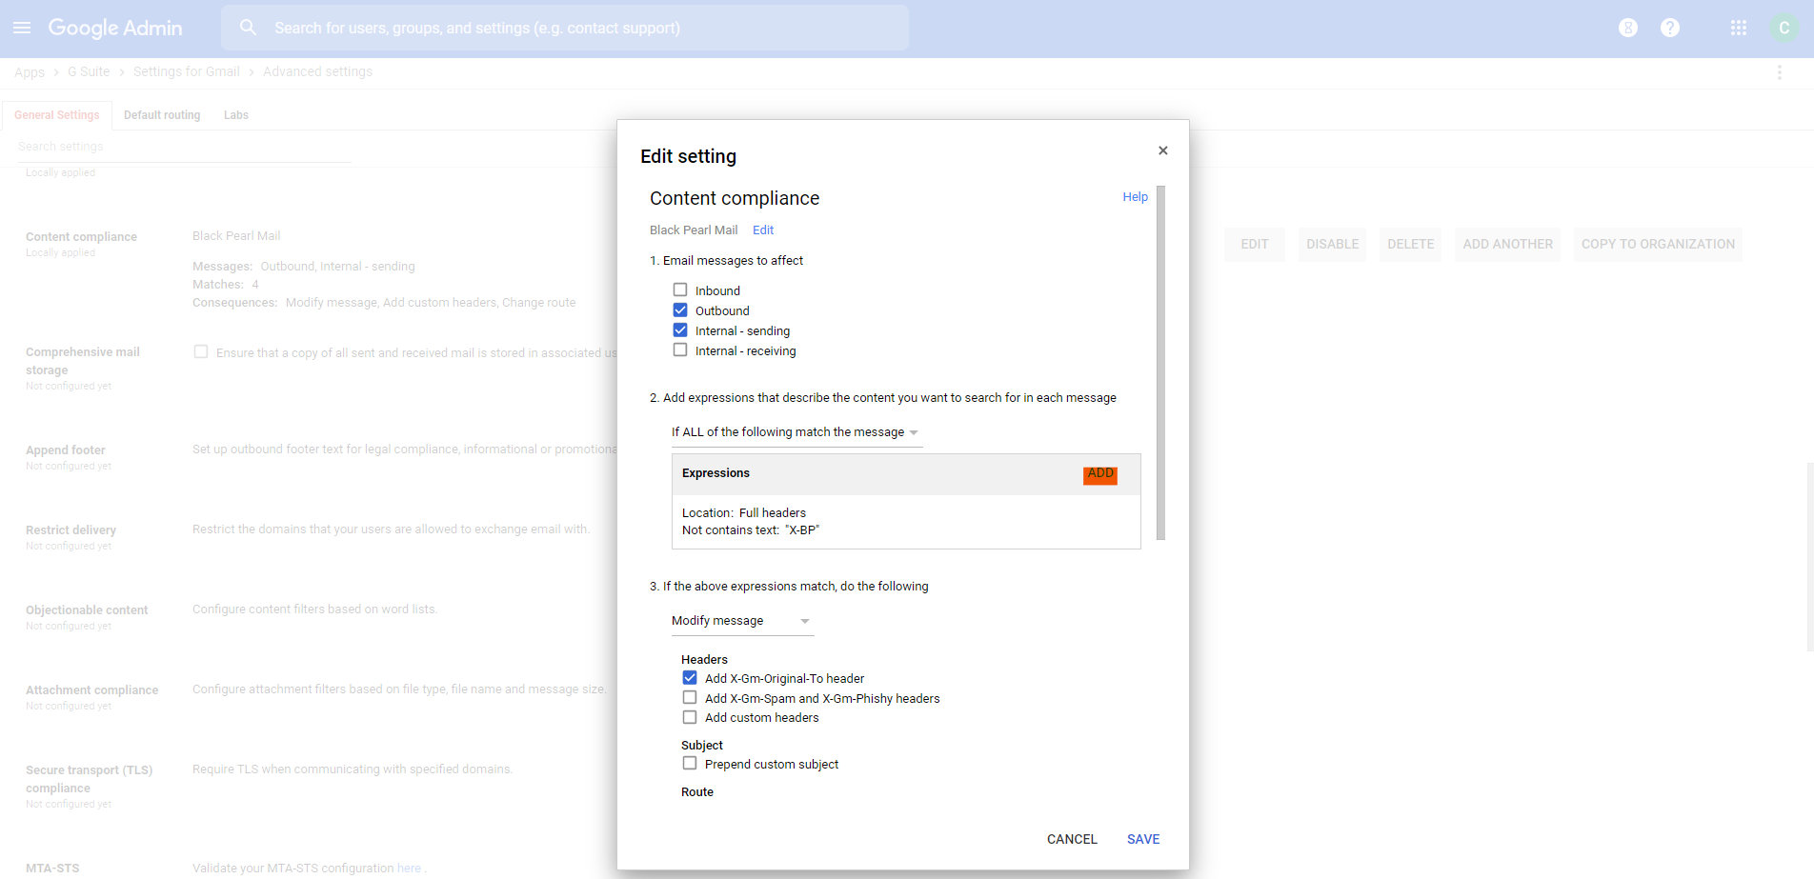This screenshot has width=1814, height=879.
Task: Click SAVE in the dialog
Action: (1143, 839)
